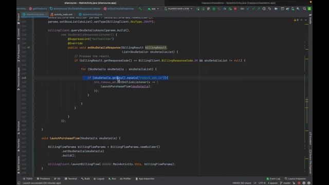
Task: Select the MainActivity.java editor tab
Action: pos(34,14)
